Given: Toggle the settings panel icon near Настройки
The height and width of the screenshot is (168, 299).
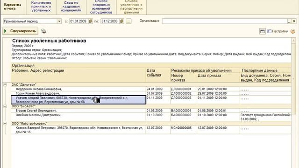Looking at the screenshot, I should pyautogui.click(x=263, y=31).
